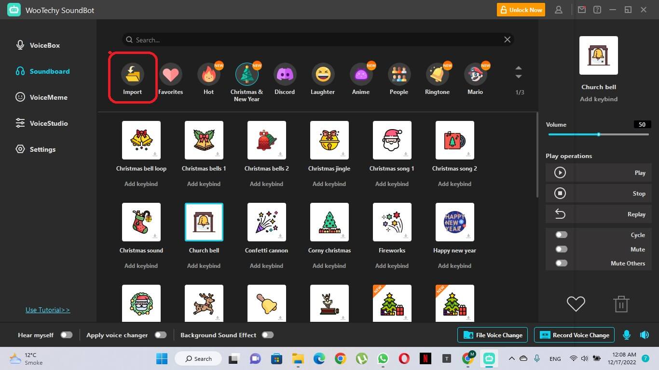This screenshot has width=659, height=370.
Task: Open the VoiceStudio section
Action: (48, 123)
